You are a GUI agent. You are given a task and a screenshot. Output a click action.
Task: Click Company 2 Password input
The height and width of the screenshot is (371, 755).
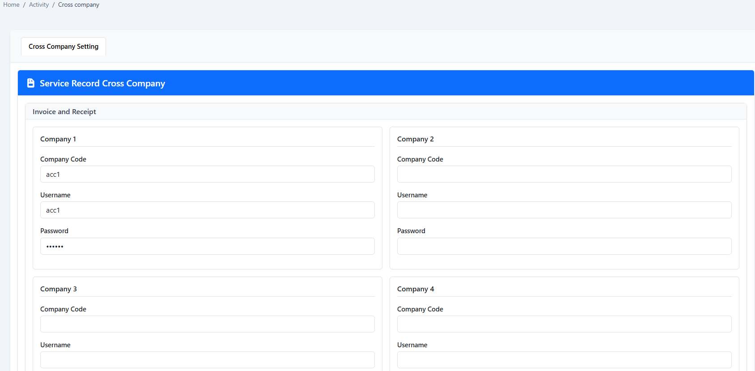pos(564,246)
